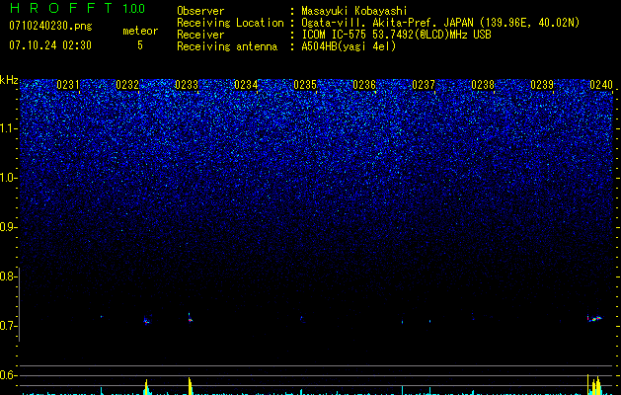621x395 pixels.
Task: Click the yellow intensity peaks below 0240
Action: 594,385
